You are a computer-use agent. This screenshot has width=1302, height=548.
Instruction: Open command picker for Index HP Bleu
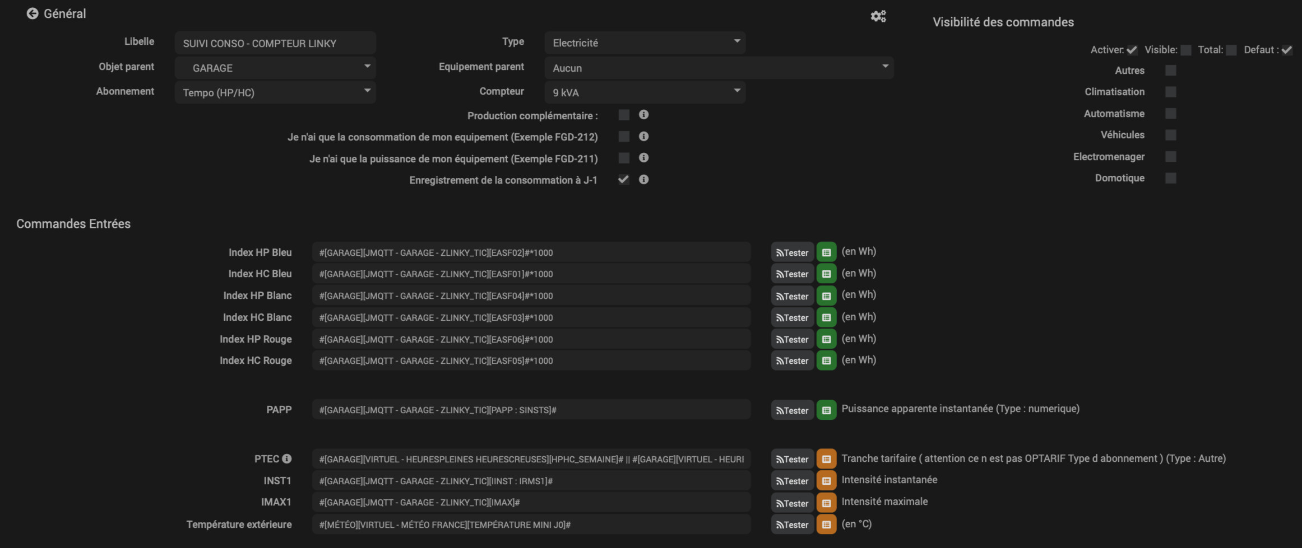826,252
